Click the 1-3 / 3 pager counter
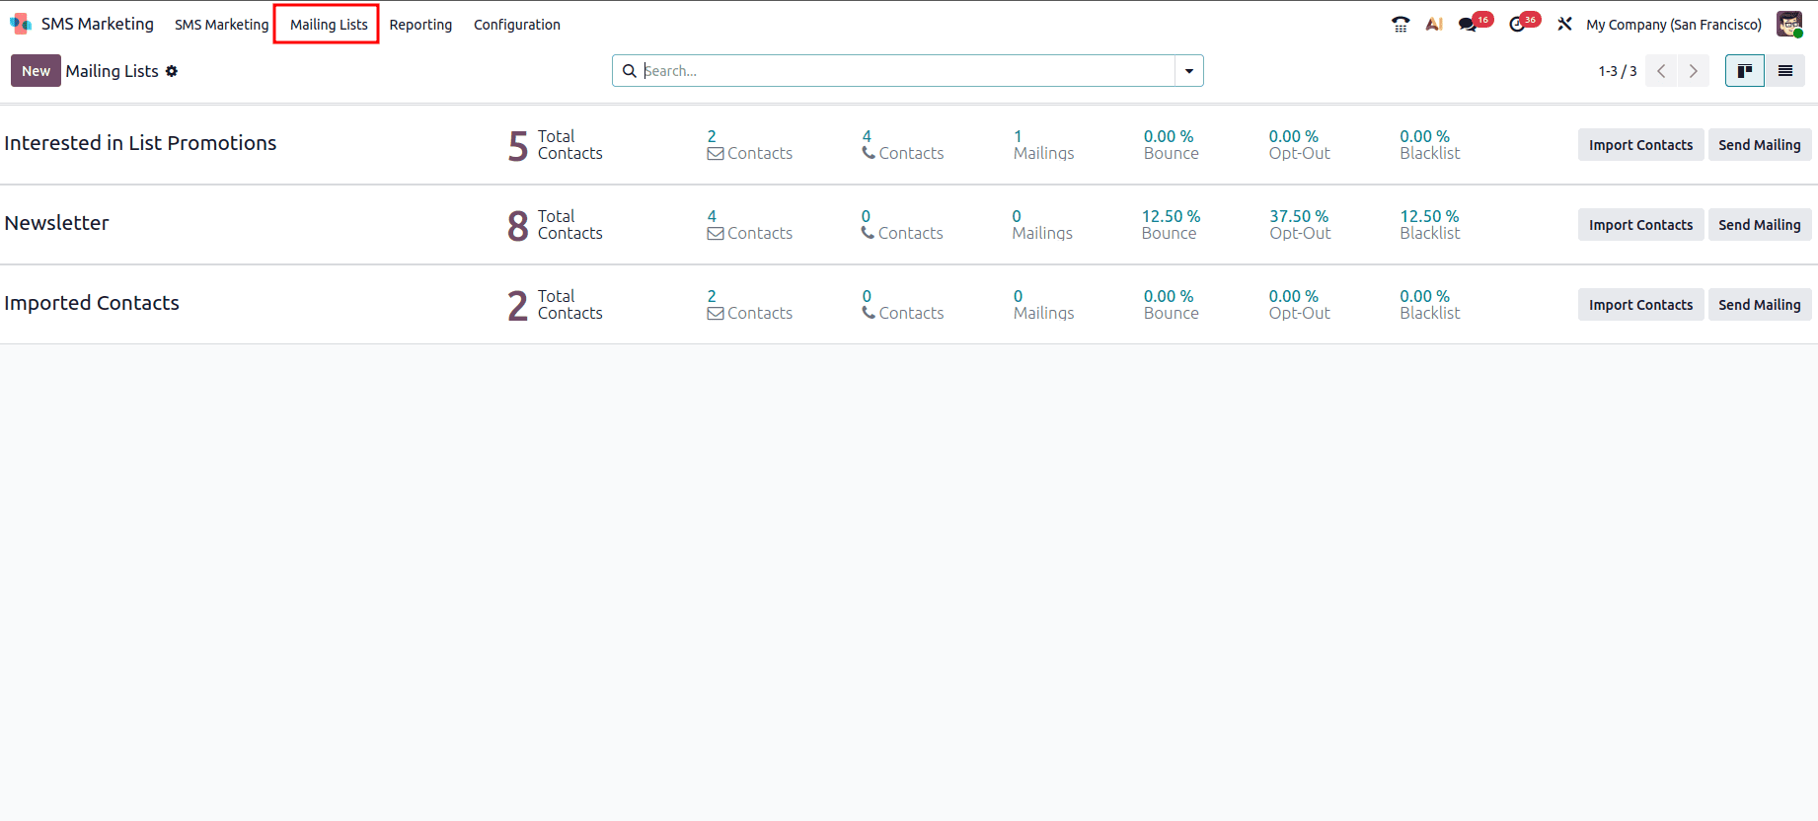 pyautogui.click(x=1618, y=71)
